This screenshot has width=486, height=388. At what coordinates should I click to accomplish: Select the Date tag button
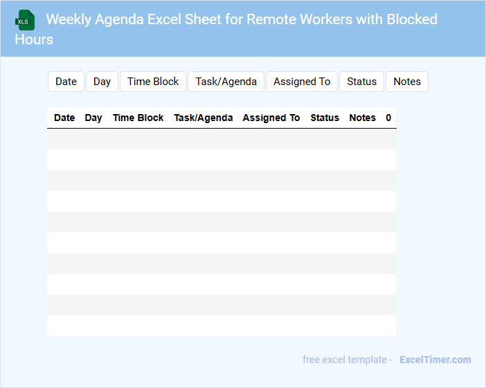click(66, 82)
